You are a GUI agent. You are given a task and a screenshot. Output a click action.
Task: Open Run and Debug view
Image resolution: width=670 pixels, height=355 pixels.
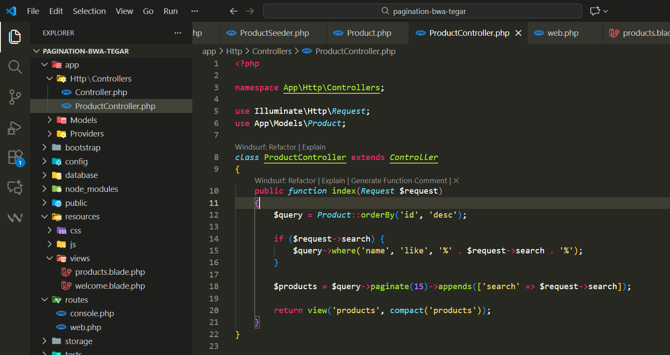[15, 128]
